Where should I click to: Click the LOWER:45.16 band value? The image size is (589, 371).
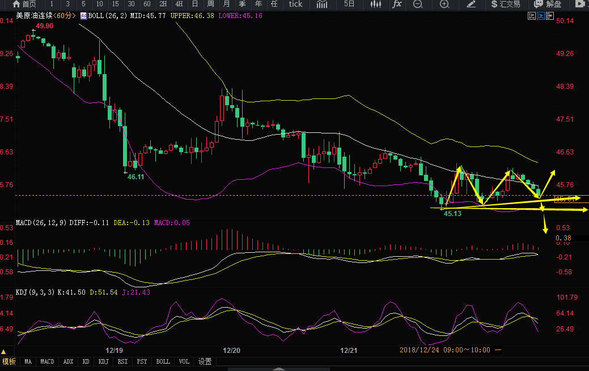tap(240, 16)
